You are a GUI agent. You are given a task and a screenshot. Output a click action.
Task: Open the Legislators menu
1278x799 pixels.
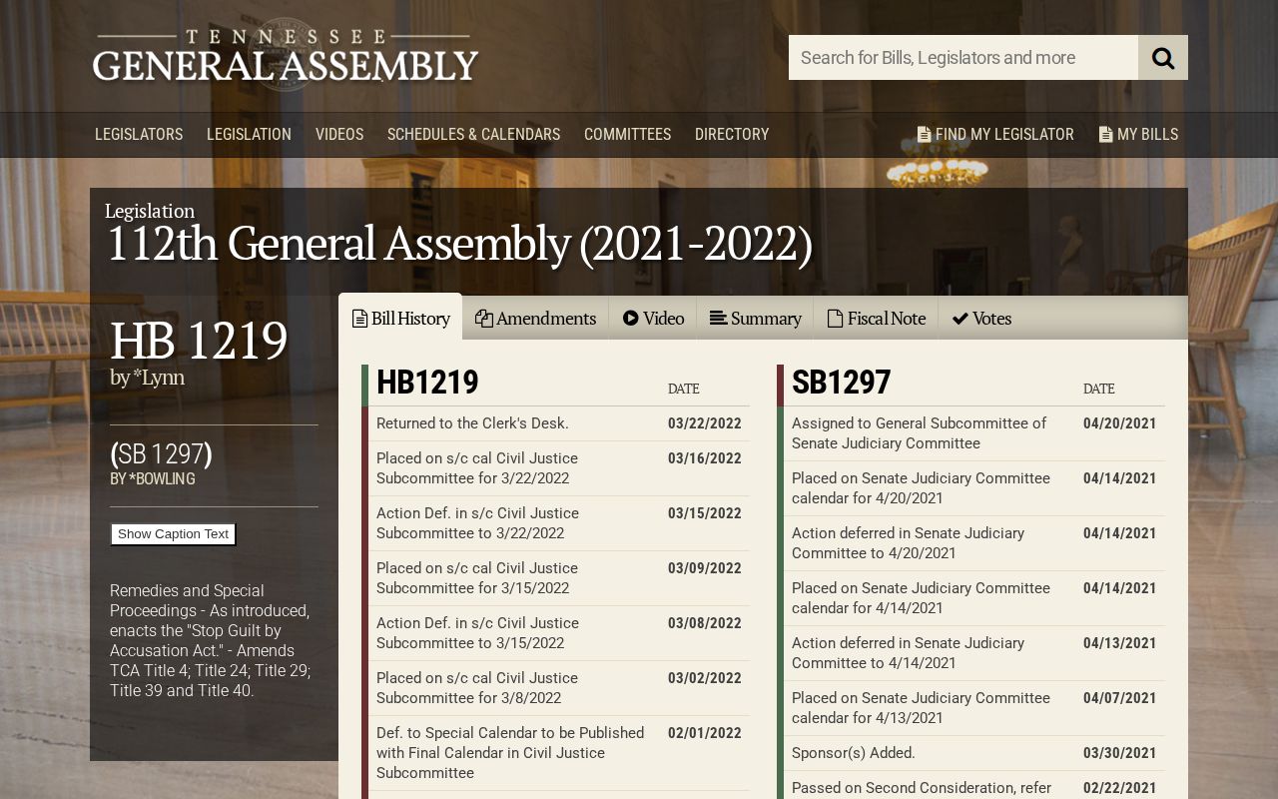pyautogui.click(x=139, y=135)
